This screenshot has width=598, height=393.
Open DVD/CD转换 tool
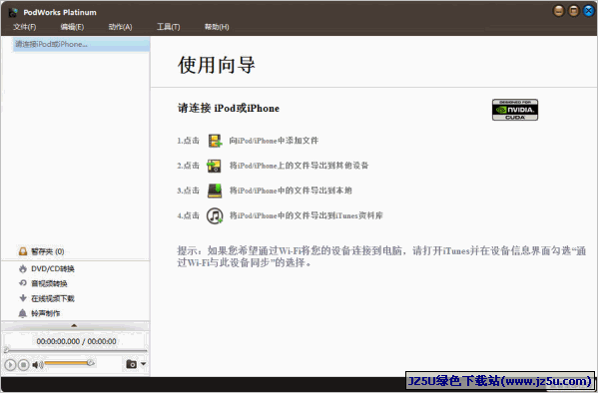pos(53,269)
